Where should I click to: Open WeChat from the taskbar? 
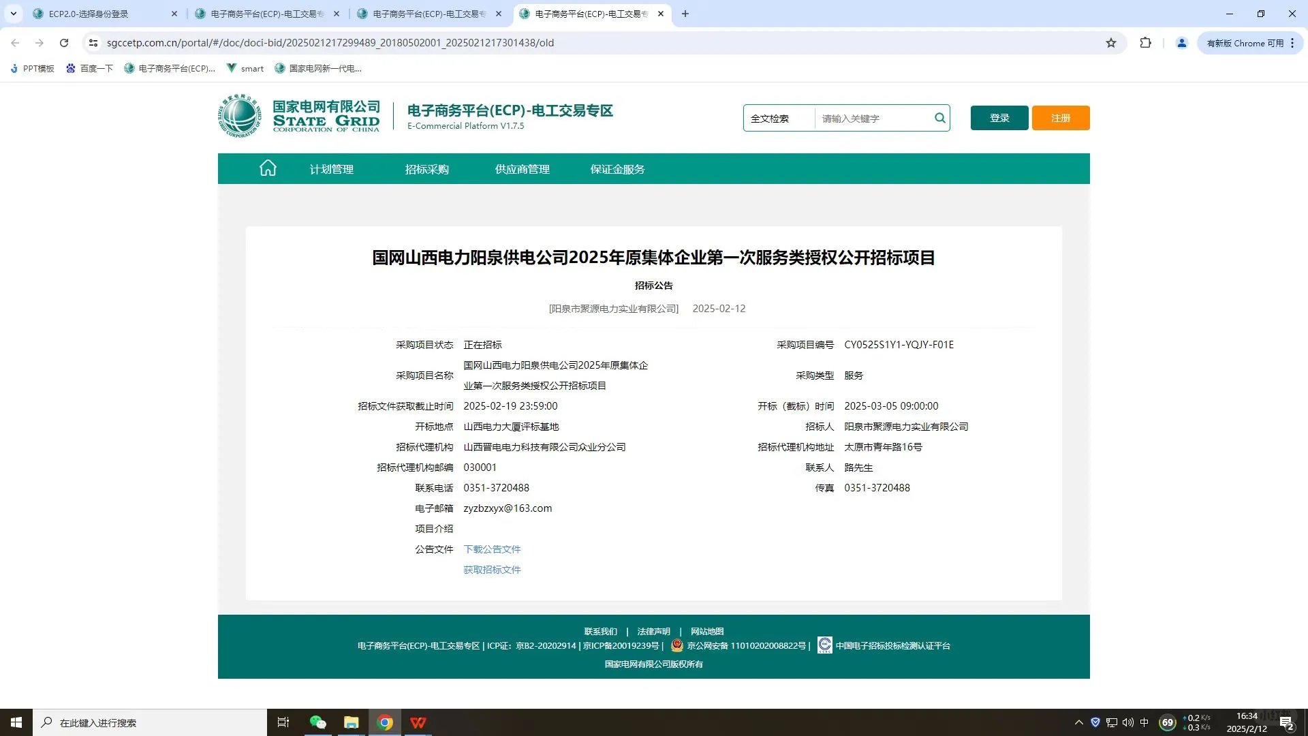click(x=317, y=722)
